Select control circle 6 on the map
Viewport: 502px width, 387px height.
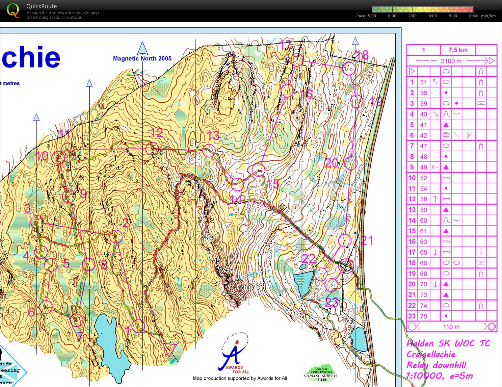(45, 307)
